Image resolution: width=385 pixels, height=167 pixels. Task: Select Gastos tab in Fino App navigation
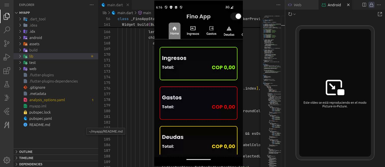click(x=211, y=31)
